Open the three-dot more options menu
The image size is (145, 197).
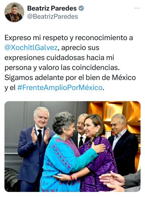[137, 8]
